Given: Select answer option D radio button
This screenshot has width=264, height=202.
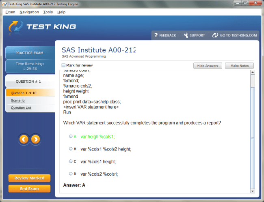Looking at the screenshot, I should (71, 174).
